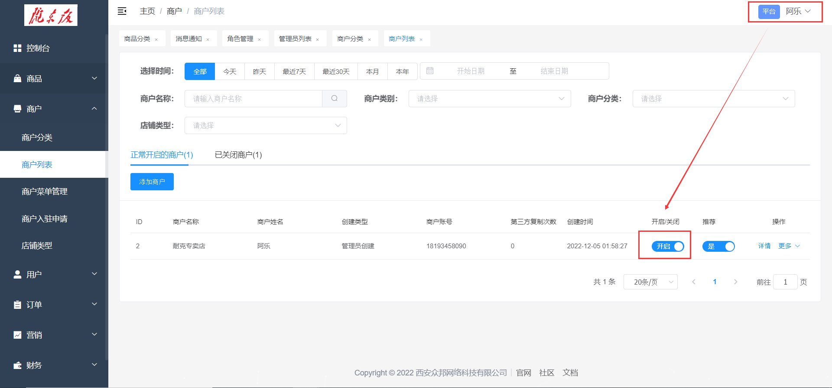The width and height of the screenshot is (832, 388).
Task: Open the 文档 footer link
Action: pyautogui.click(x=570, y=373)
